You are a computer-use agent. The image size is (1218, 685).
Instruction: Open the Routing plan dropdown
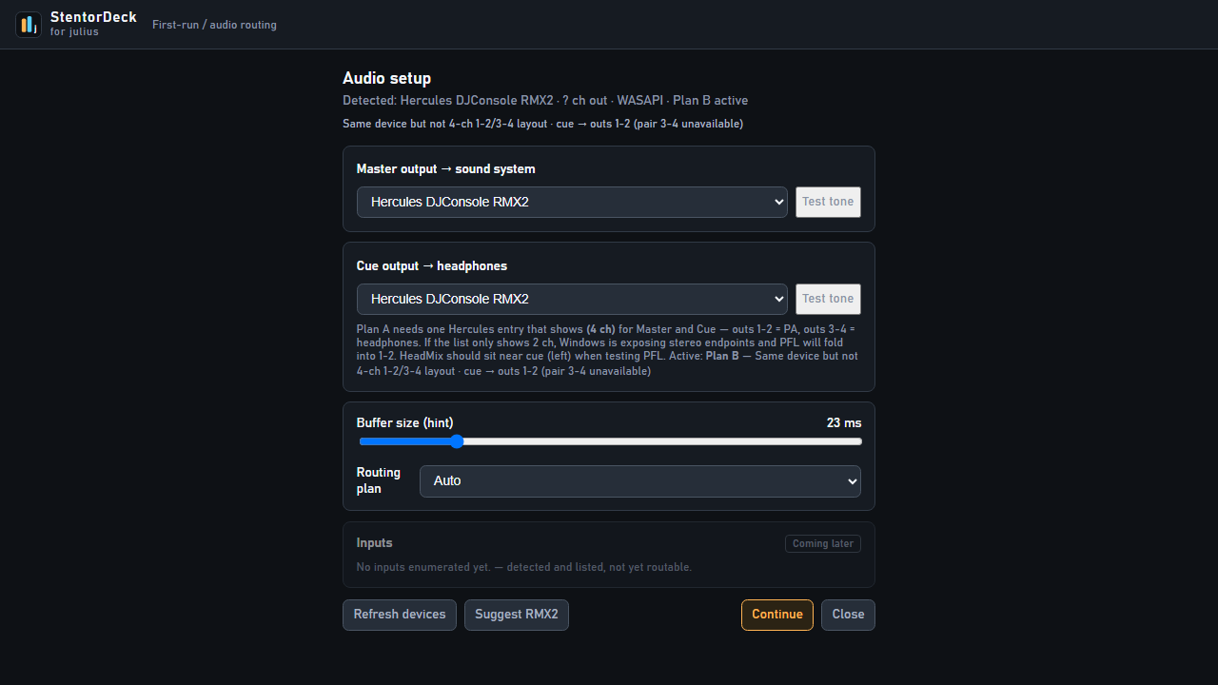[640, 481]
